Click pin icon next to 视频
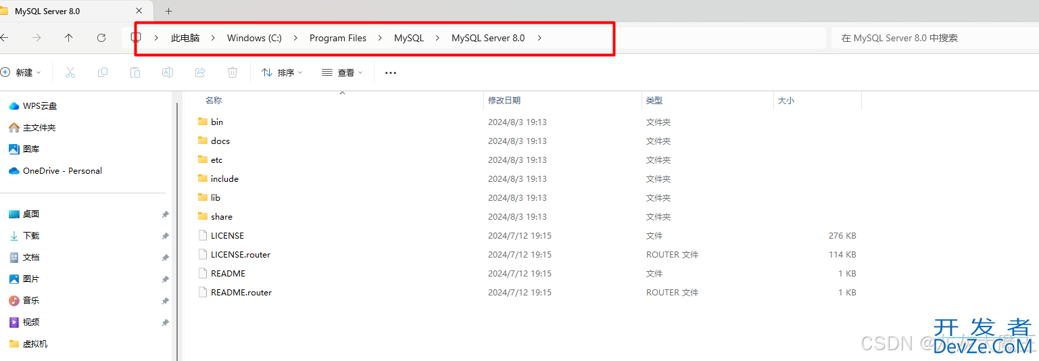The width and height of the screenshot is (1039, 361). click(165, 322)
